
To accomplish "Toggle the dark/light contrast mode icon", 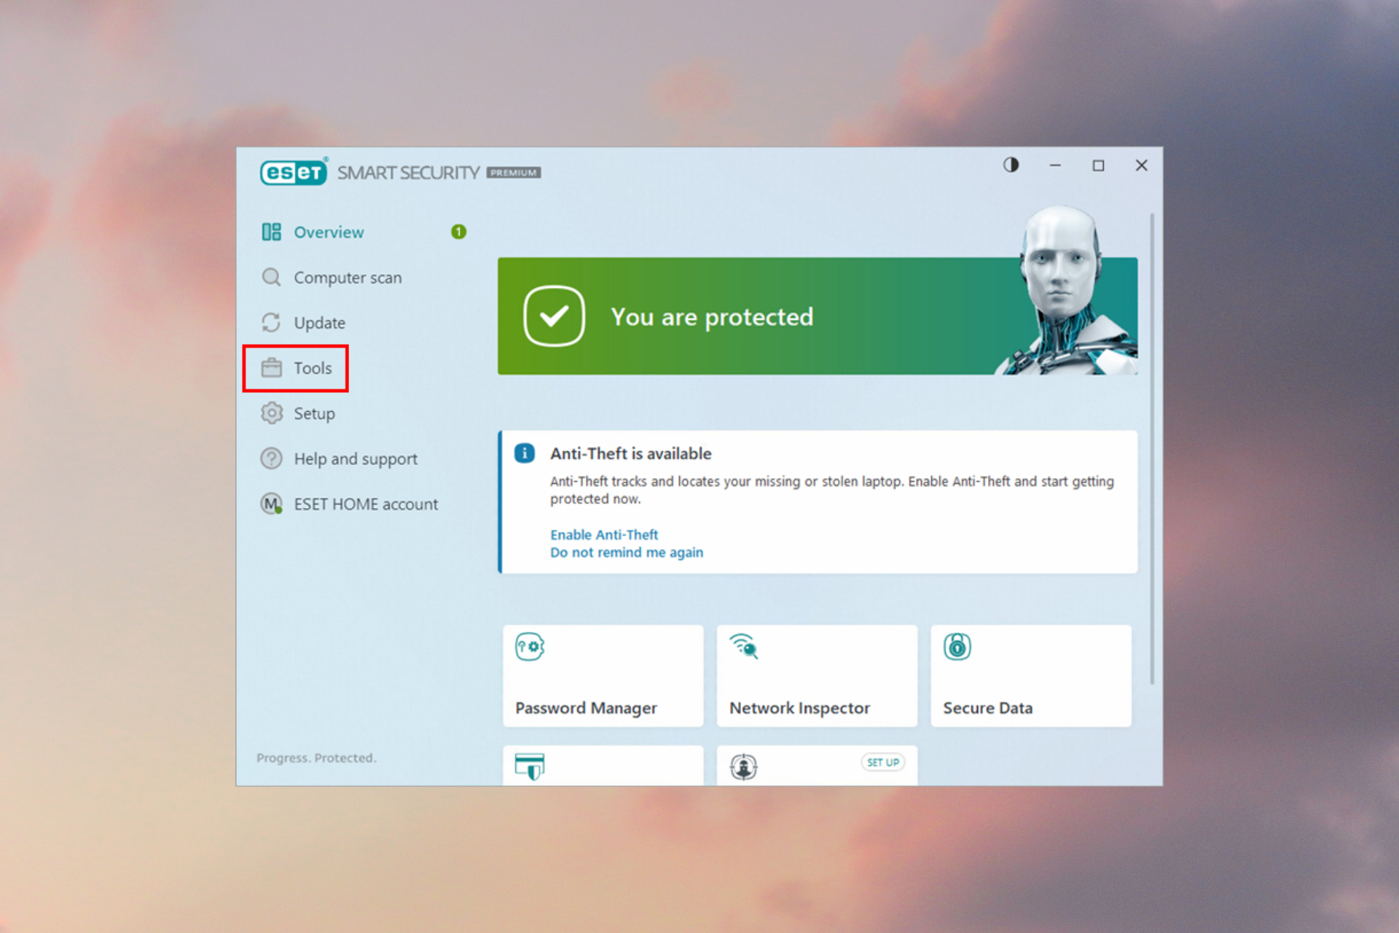I will [1011, 165].
